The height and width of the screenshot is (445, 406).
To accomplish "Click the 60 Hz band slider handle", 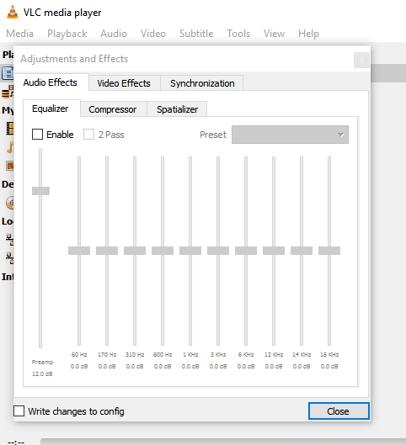I will (x=79, y=251).
